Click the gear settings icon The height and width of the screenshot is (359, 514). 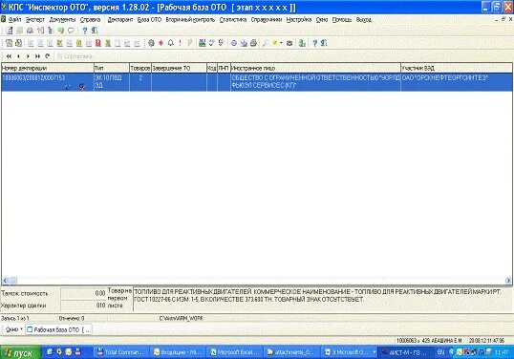pos(151,43)
